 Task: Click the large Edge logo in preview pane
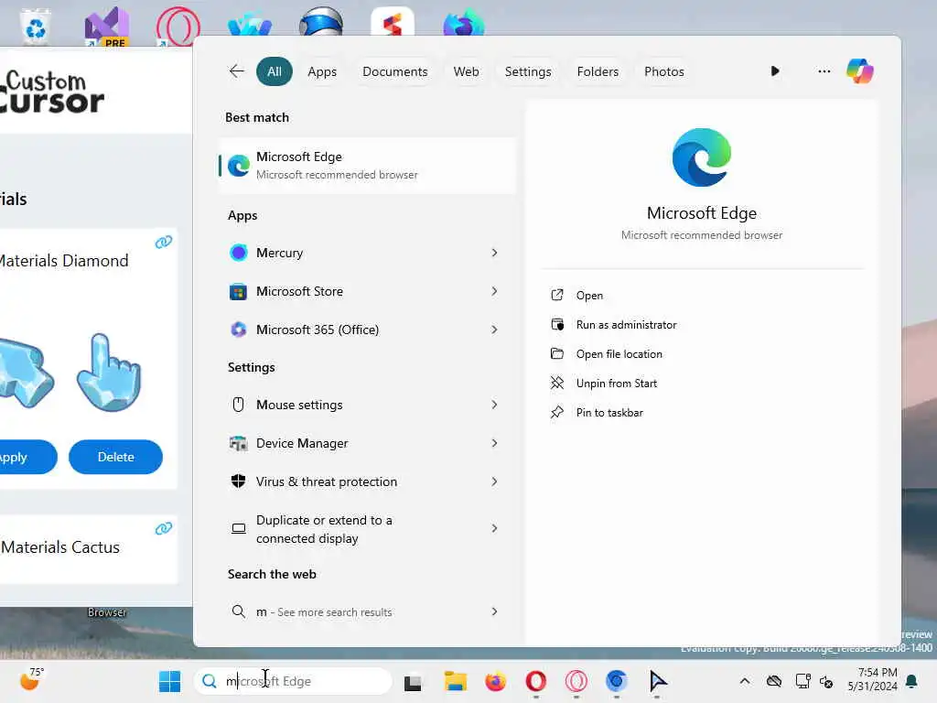pyautogui.click(x=702, y=157)
